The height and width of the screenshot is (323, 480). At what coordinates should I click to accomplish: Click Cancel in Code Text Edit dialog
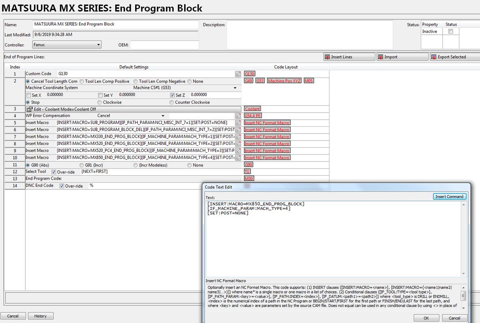click(454, 318)
